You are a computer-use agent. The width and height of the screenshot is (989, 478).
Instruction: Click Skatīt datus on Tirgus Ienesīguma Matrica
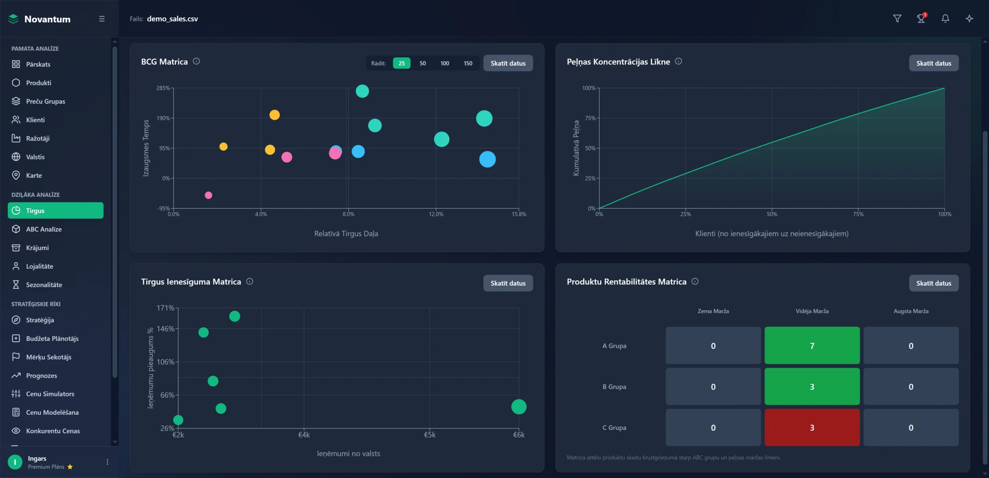(508, 283)
